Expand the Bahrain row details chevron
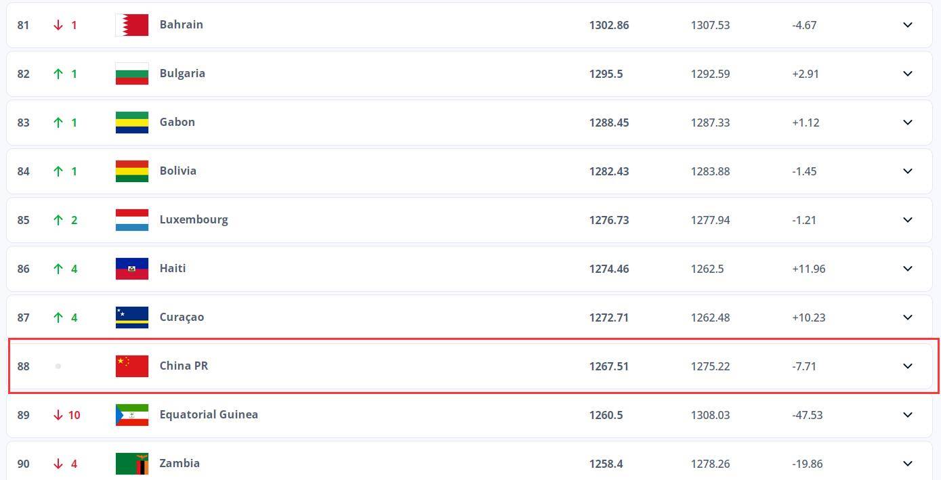The height and width of the screenshot is (480, 941). [908, 25]
